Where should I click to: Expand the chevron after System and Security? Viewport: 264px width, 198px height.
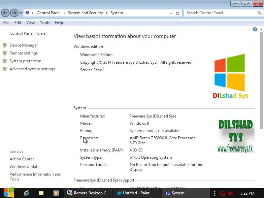tap(107, 13)
